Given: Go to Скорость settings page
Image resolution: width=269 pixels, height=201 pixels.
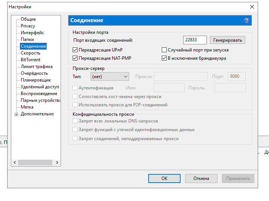Looking at the screenshot, I should [30, 53].
